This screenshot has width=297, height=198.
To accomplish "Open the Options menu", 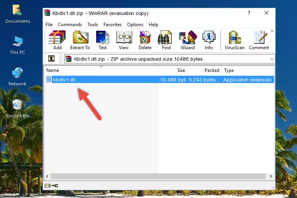I will coord(135,25).
